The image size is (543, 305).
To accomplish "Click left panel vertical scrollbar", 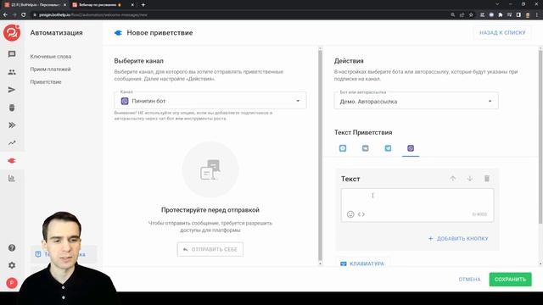I will 320,156.
